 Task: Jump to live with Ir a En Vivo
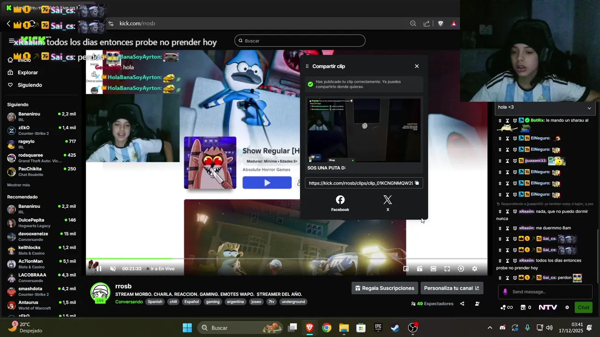160,269
